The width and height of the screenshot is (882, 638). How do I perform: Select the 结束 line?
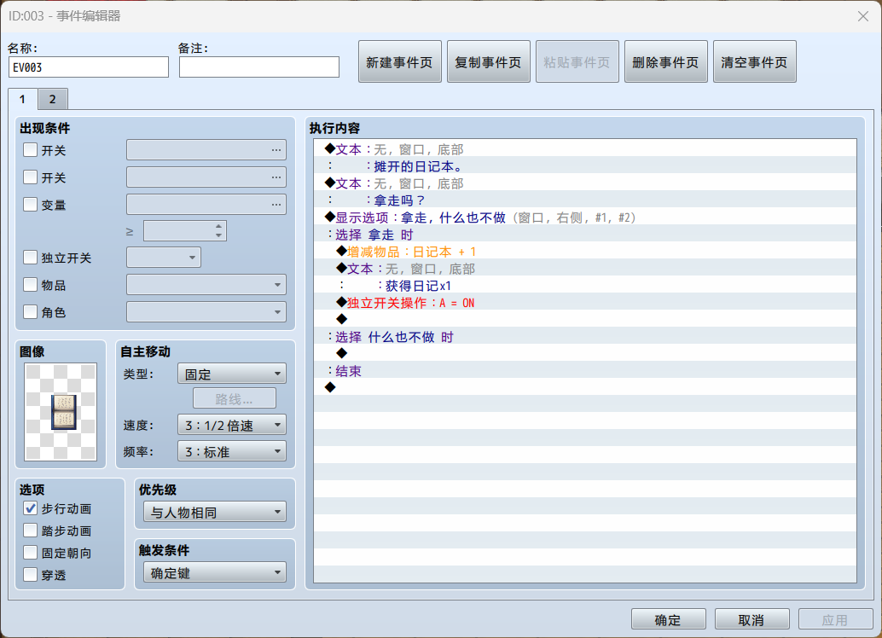[585, 371]
